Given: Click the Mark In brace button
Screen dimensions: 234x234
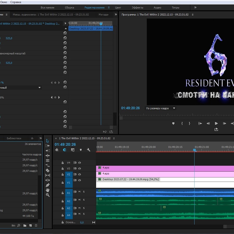Looking at the screenshot, I should [x=182, y=123].
